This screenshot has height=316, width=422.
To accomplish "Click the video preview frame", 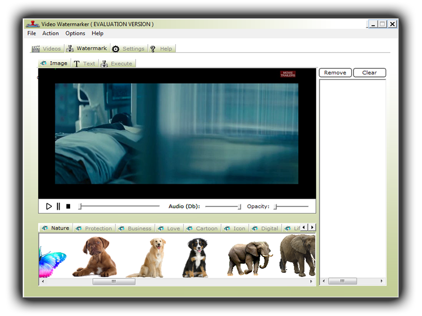I will (x=177, y=134).
